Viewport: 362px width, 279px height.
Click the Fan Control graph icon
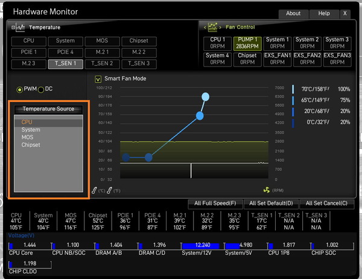pyautogui.click(x=213, y=27)
